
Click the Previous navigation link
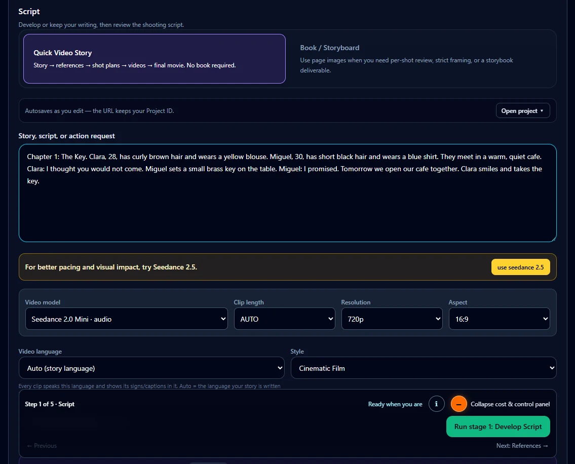coord(42,446)
